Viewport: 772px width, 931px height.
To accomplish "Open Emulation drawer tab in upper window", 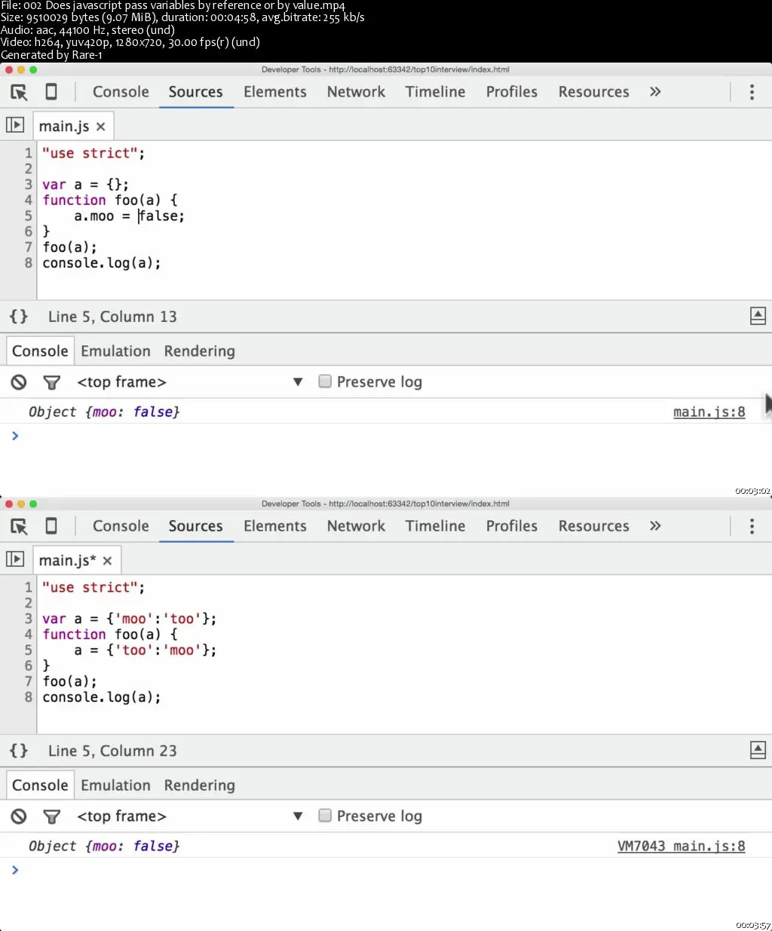I will [x=115, y=351].
